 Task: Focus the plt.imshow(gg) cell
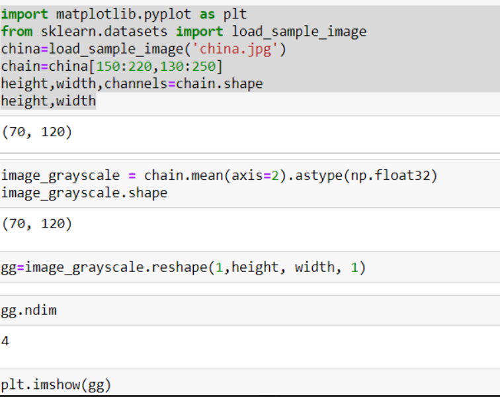tap(56, 384)
